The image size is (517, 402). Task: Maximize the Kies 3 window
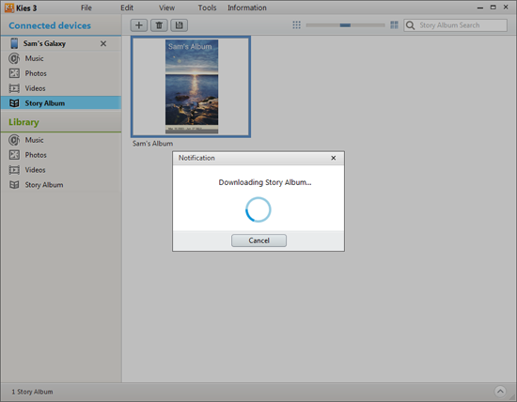click(493, 8)
